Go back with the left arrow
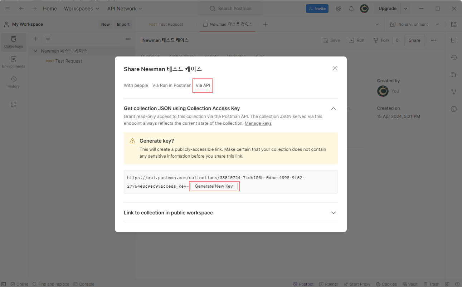Image resolution: width=462 pixels, height=287 pixels. click(21, 9)
